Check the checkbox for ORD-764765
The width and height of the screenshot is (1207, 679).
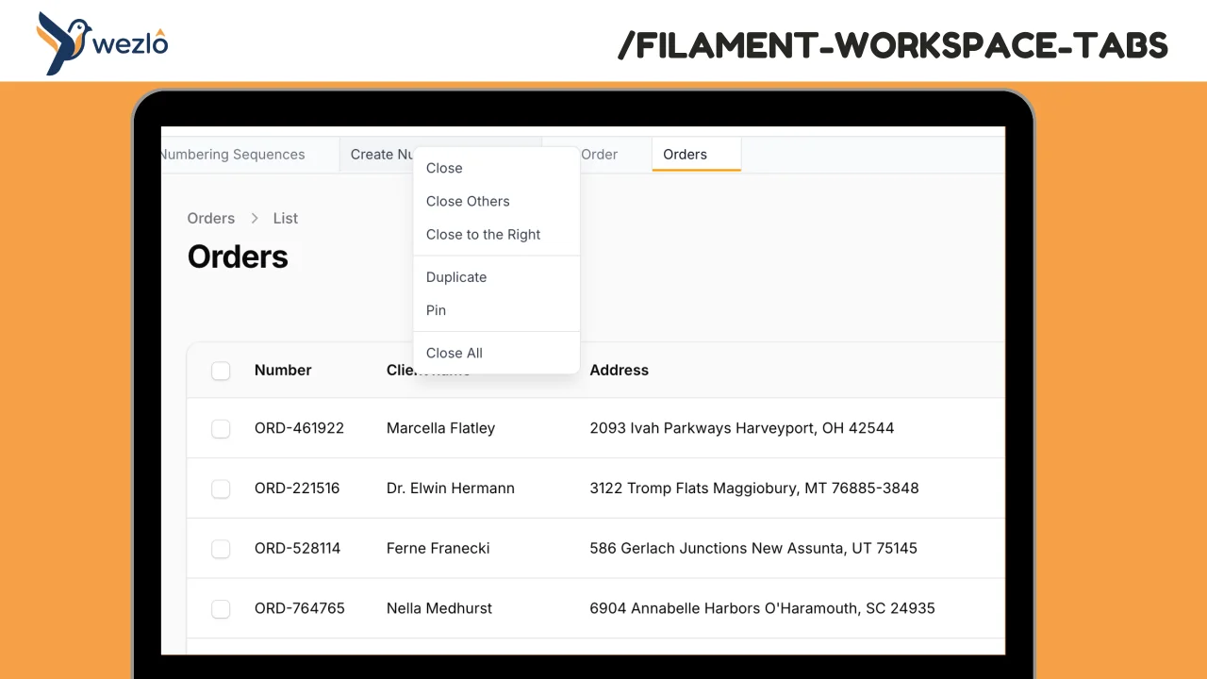220,608
